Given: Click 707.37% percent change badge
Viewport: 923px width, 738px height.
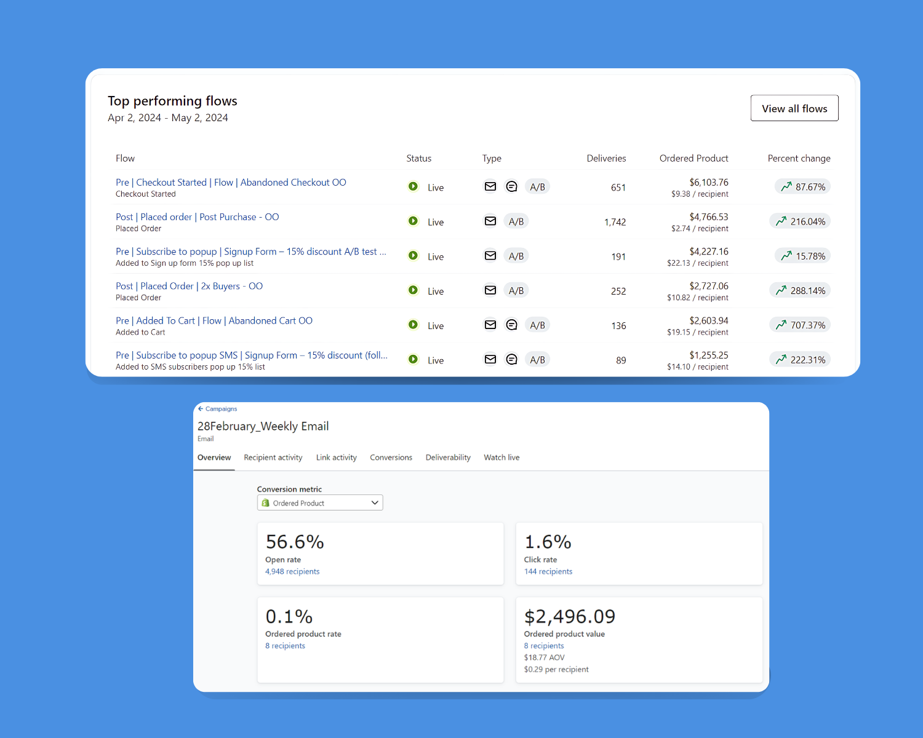Looking at the screenshot, I should click(x=800, y=325).
